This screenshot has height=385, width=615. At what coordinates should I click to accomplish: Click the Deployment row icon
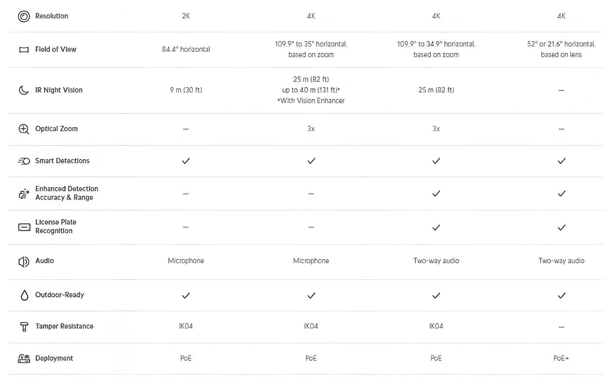pyautogui.click(x=24, y=359)
